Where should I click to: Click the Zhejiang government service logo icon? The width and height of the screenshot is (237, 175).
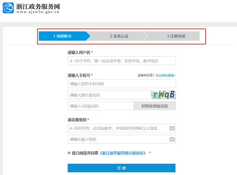pos(8,8)
